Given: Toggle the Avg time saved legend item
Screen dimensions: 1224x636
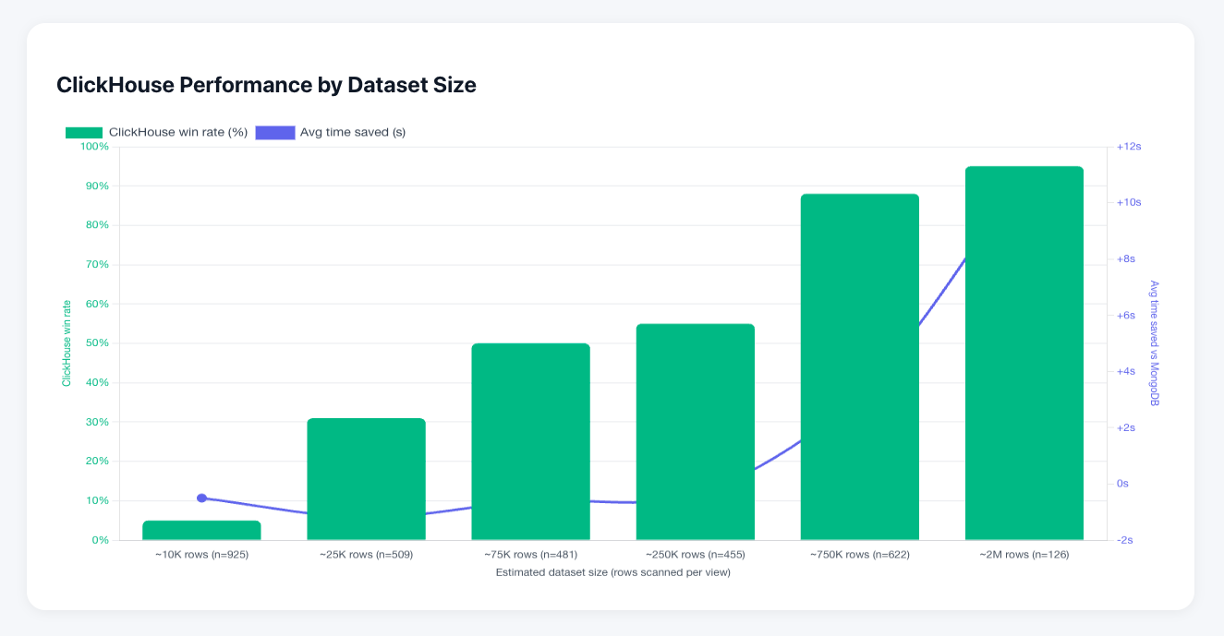Looking at the screenshot, I should 331,132.
